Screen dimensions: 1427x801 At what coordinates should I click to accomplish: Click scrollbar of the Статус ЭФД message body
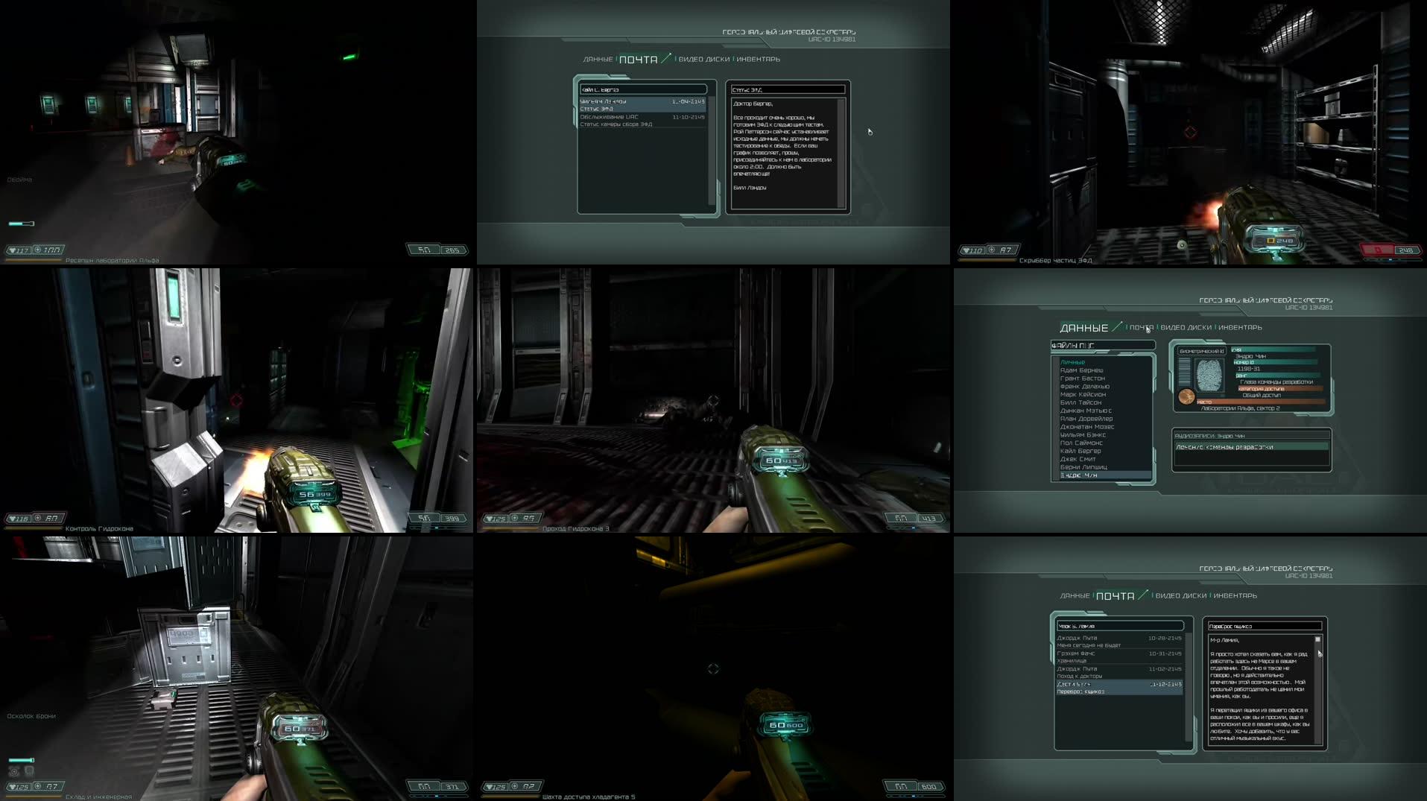point(841,153)
